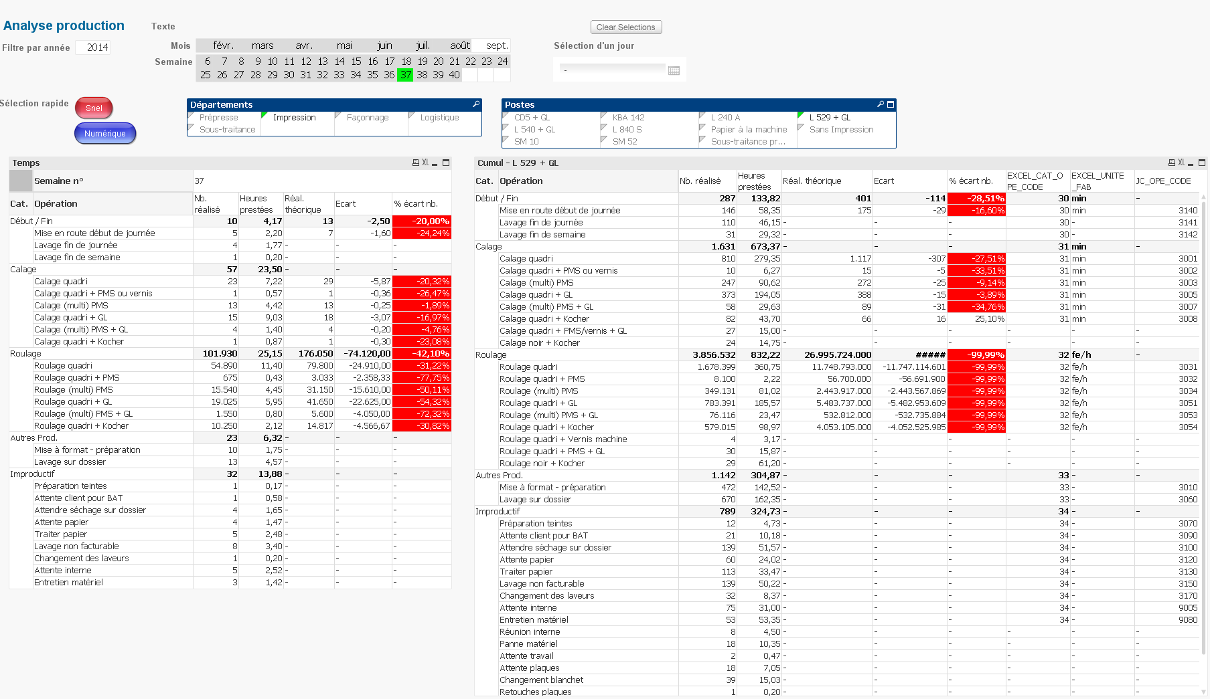The width and height of the screenshot is (1210, 699).
Task: Click the Clear Selections button
Action: pos(626,27)
